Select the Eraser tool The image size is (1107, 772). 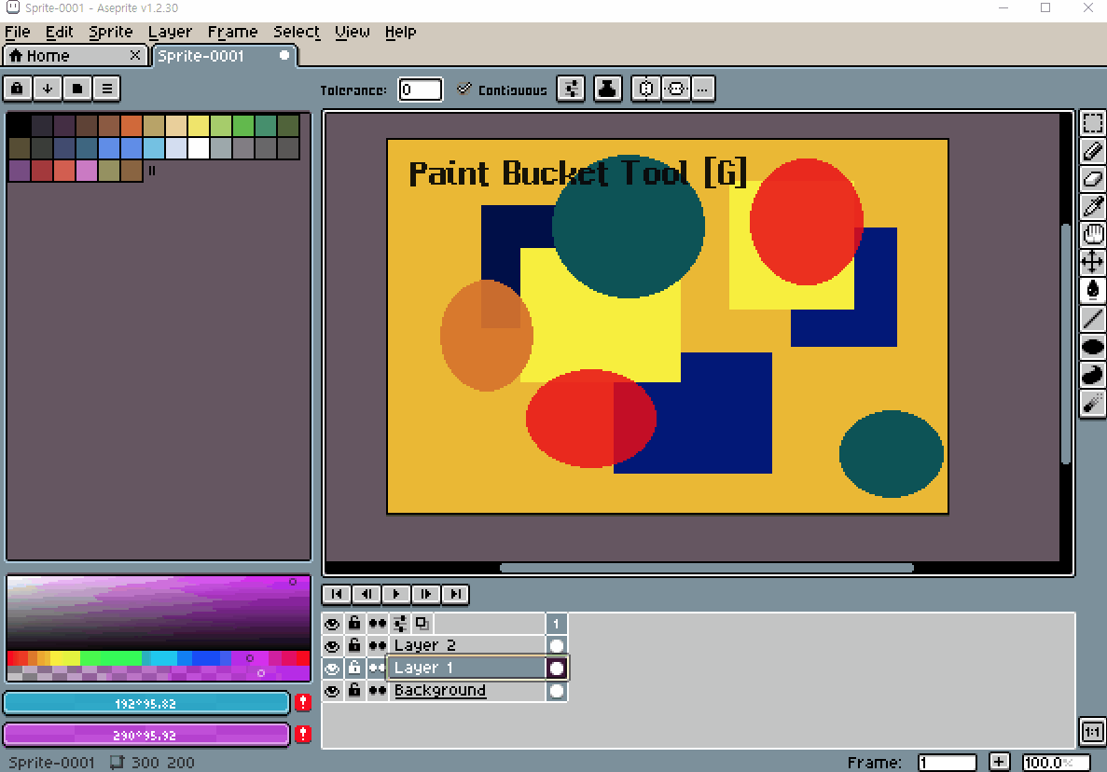(1092, 178)
